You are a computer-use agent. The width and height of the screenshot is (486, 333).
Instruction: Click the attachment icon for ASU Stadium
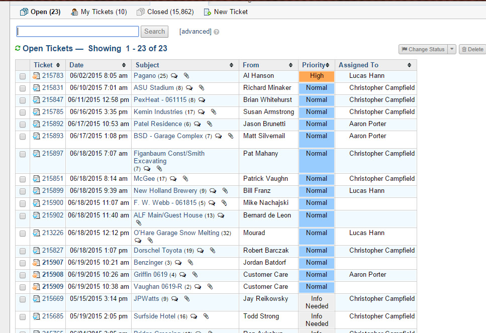click(x=202, y=88)
